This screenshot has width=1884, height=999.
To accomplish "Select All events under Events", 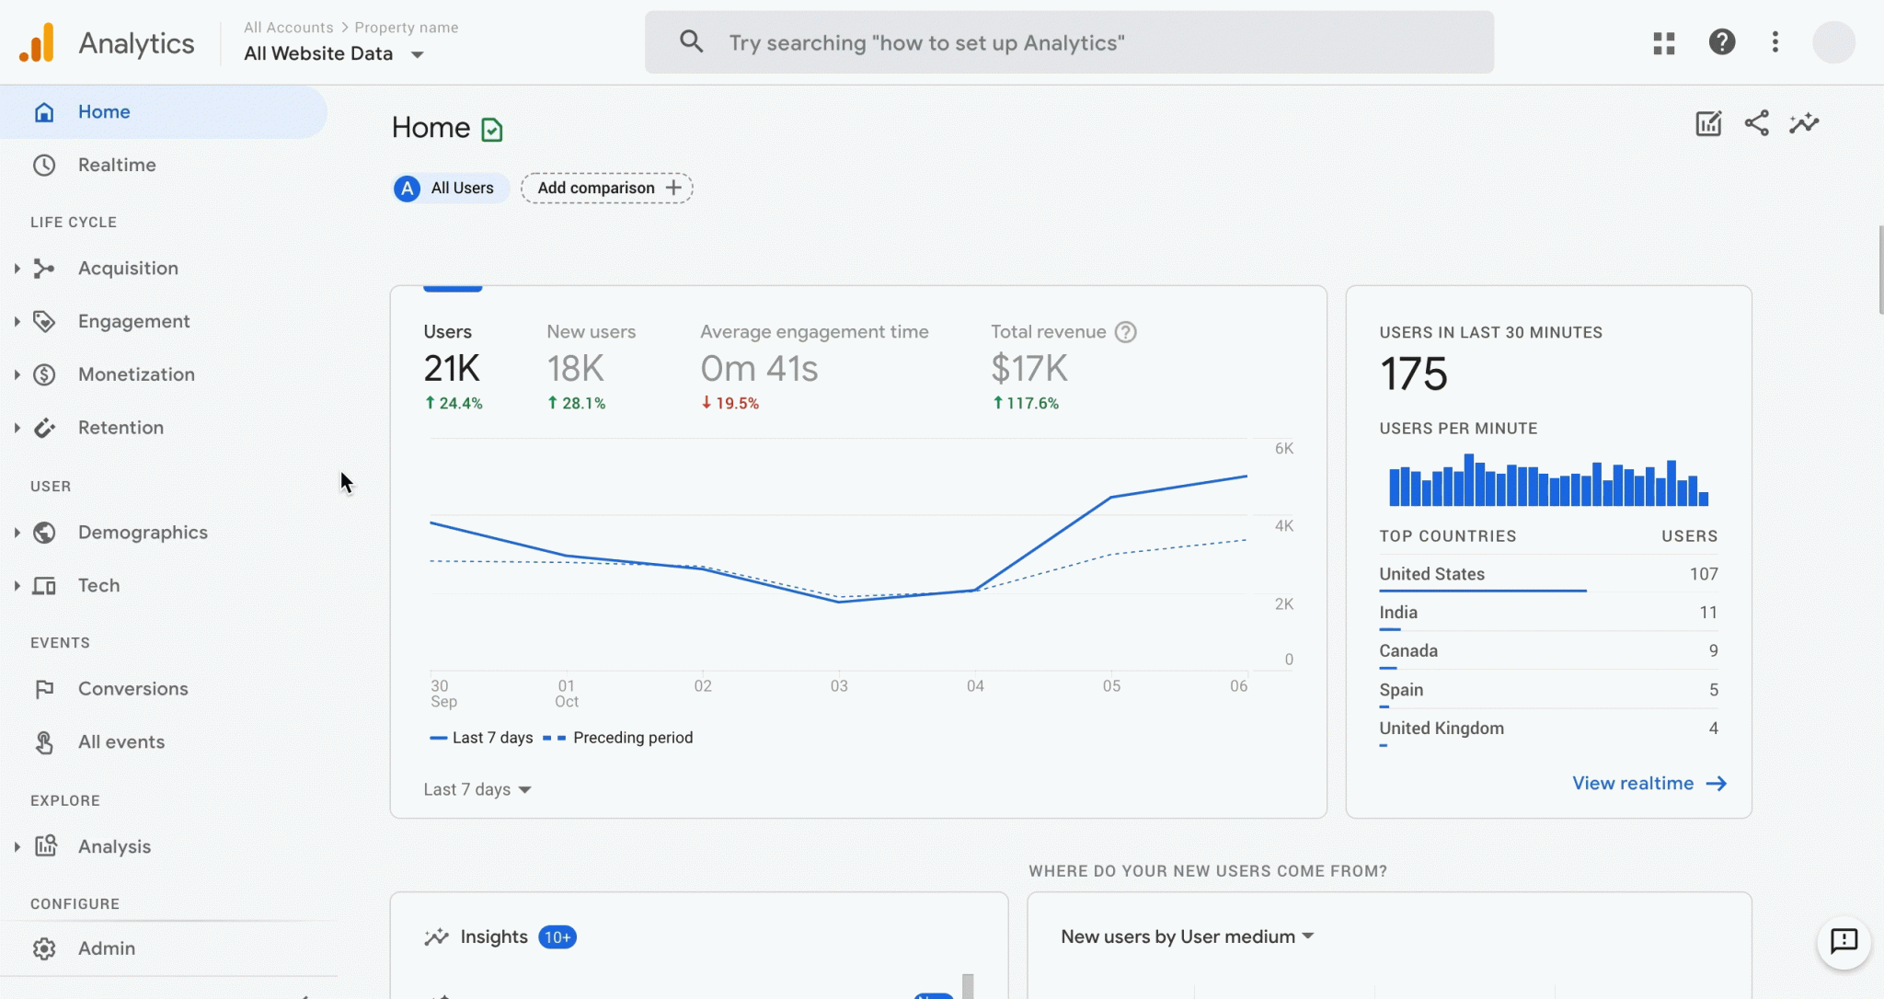I will (121, 741).
